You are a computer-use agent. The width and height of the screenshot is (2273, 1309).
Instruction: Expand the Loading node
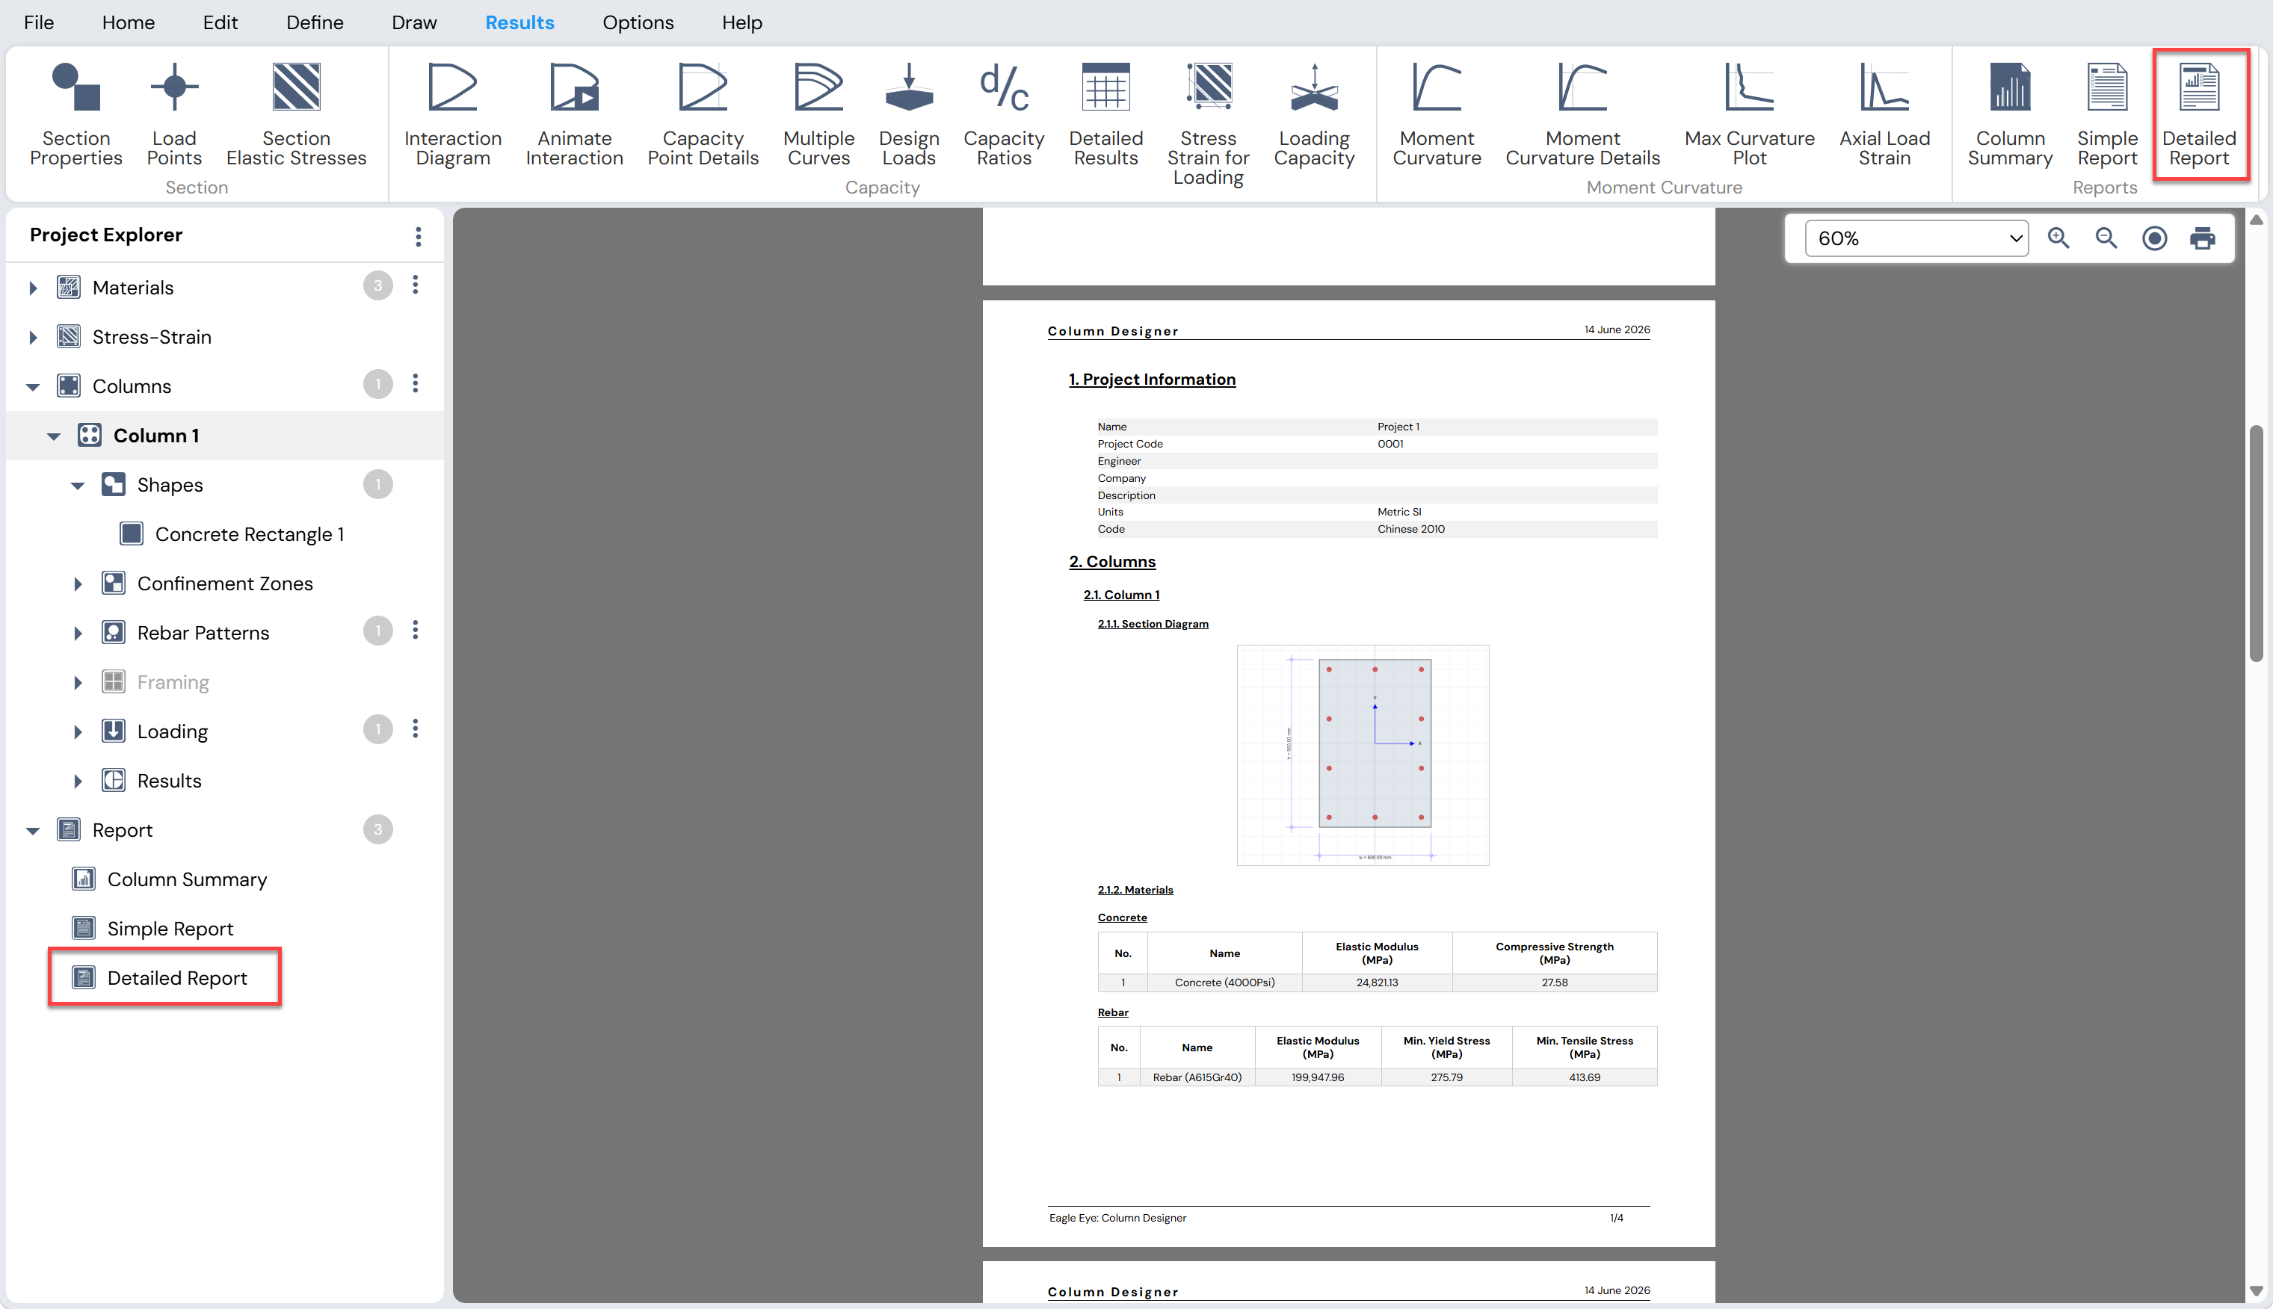point(77,733)
